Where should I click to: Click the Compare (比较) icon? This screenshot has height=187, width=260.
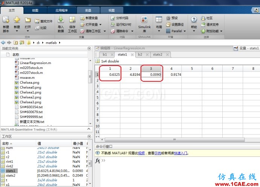(x=37, y=28)
